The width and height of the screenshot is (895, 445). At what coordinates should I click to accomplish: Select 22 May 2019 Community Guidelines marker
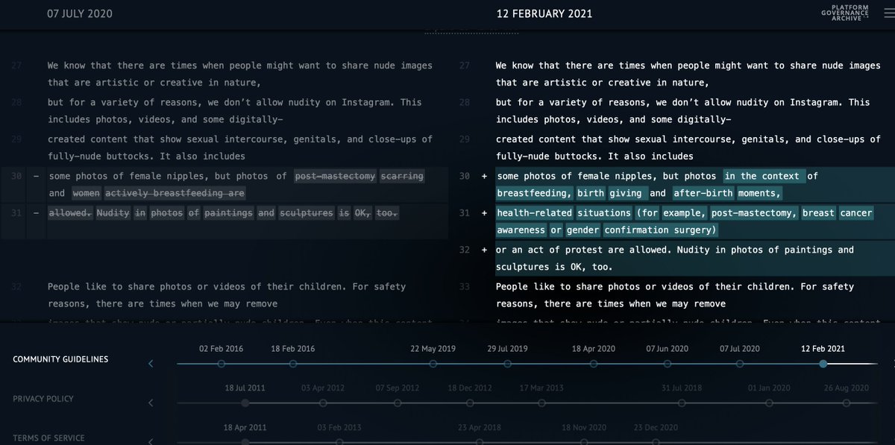[x=433, y=364]
